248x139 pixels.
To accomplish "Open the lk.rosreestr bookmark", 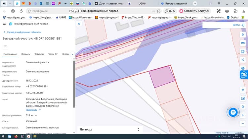I will coord(80,17).
